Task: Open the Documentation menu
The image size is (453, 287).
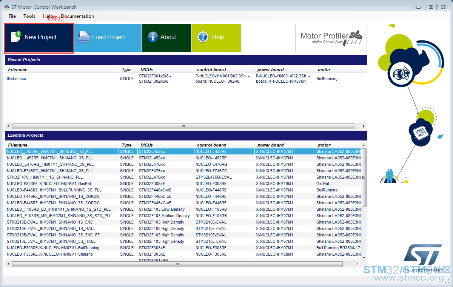Action: [x=77, y=16]
